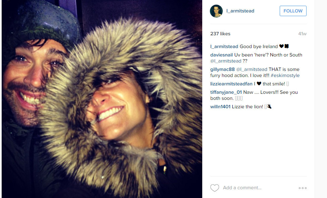Open tiffanyjane_01 commenter profile
327x198 pixels.
click(x=226, y=92)
